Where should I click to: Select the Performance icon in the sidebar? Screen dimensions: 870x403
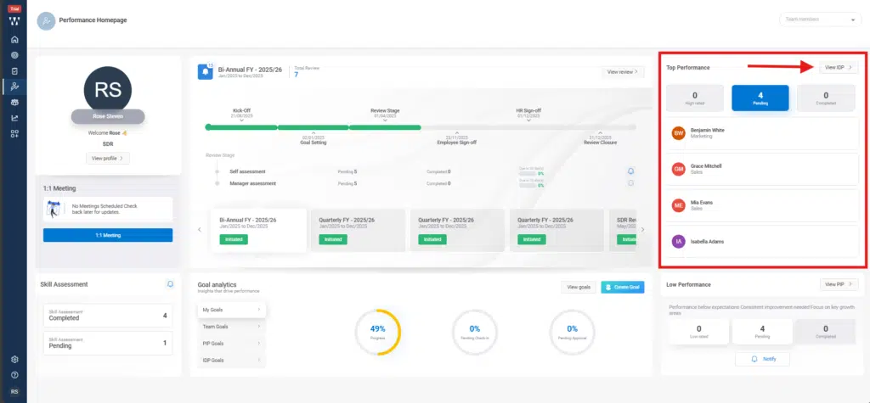click(15, 87)
